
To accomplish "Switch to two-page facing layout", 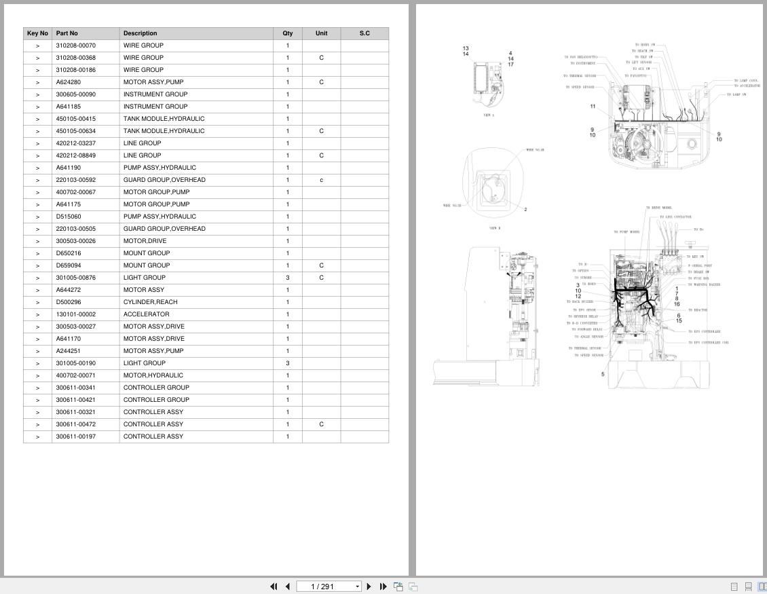I will (x=762, y=586).
